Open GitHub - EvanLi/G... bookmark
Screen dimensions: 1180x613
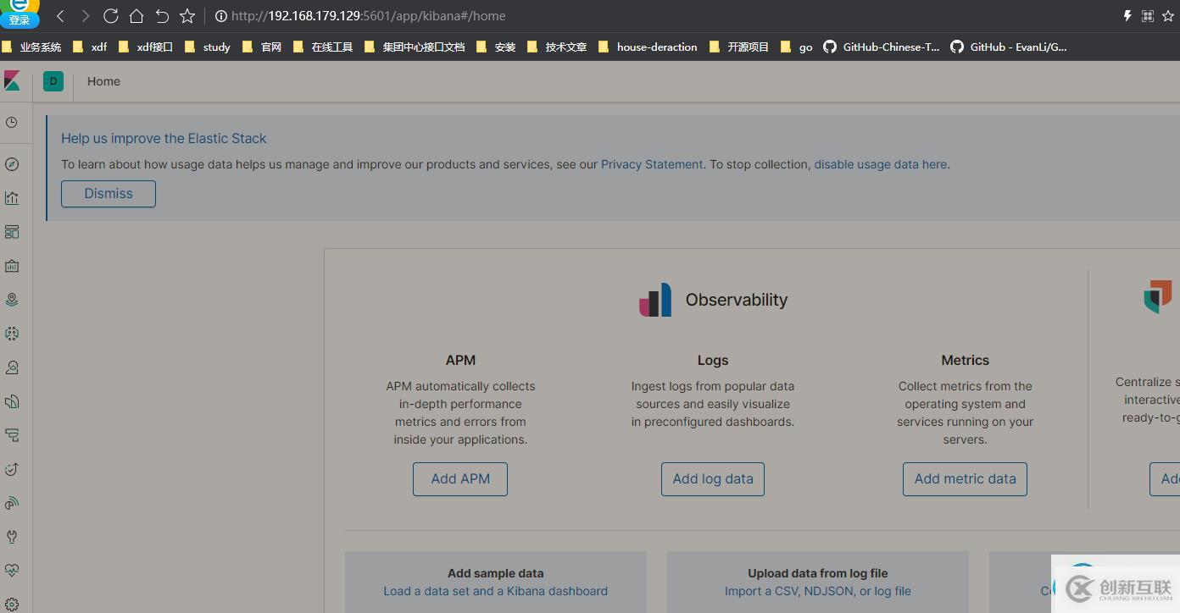(x=1009, y=47)
